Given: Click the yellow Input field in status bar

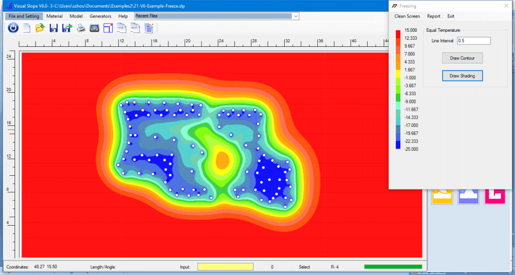Looking at the screenshot, I should 225,267.
